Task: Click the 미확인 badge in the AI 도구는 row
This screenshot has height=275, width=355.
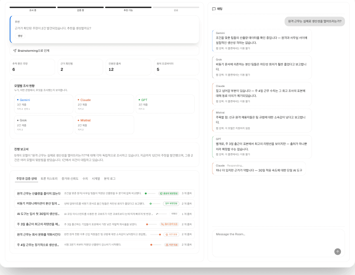Action: click(174, 214)
